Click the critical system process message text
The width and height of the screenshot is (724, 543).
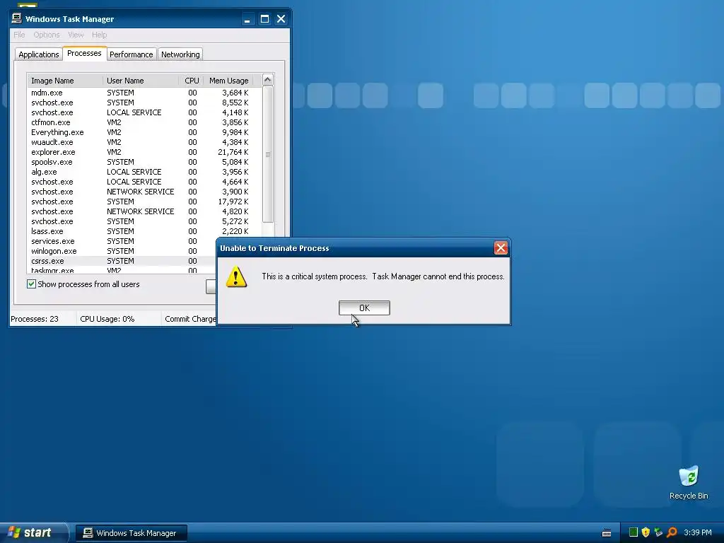pyautogui.click(x=383, y=276)
